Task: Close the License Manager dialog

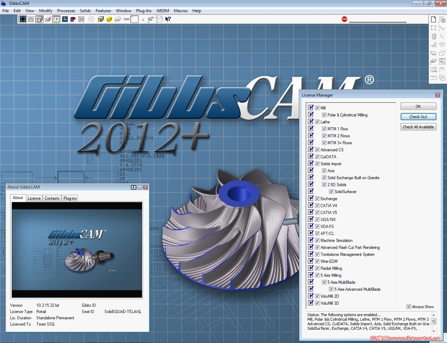Action: point(438,95)
